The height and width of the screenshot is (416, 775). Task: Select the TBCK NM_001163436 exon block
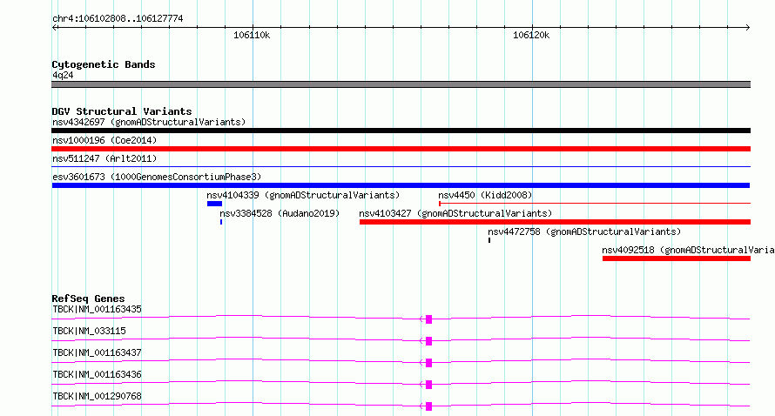(428, 385)
